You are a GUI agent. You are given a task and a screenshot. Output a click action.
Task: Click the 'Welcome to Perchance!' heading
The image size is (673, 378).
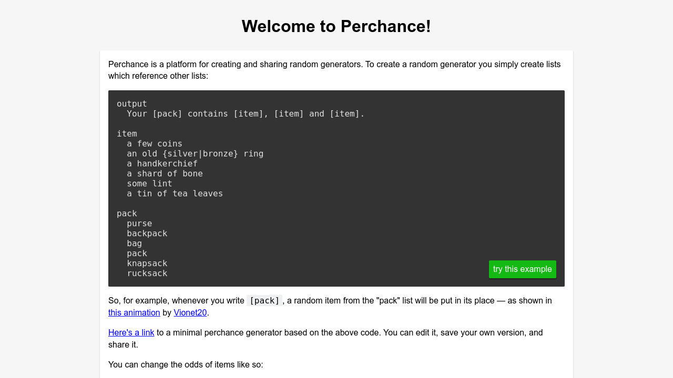click(336, 26)
